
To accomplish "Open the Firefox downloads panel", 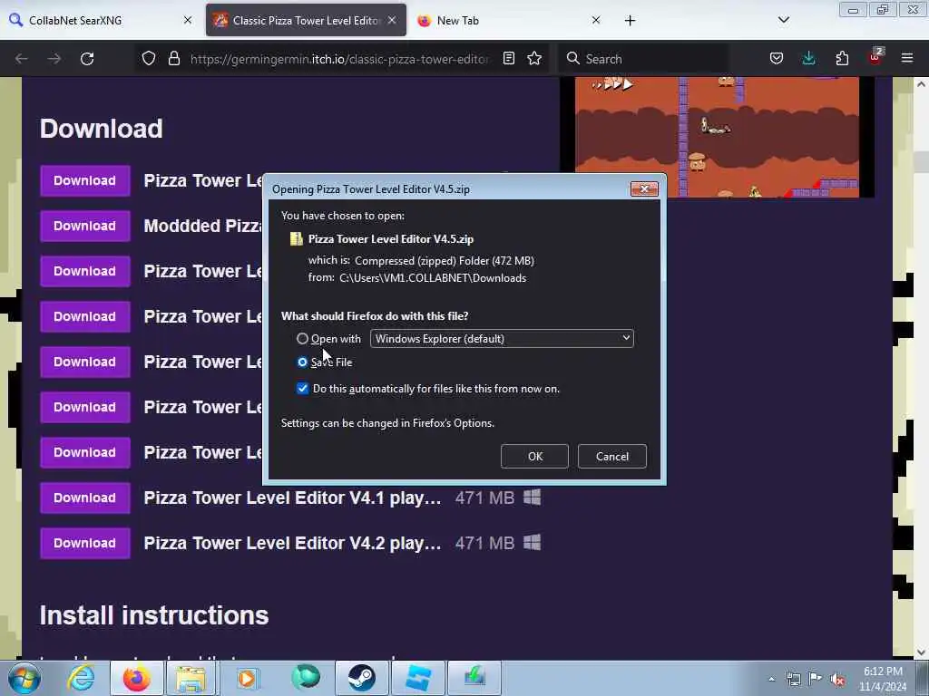I will (x=808, y=59).
